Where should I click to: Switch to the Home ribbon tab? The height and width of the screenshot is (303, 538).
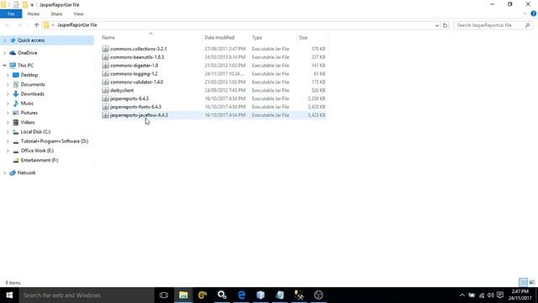(x=34, y=14)
